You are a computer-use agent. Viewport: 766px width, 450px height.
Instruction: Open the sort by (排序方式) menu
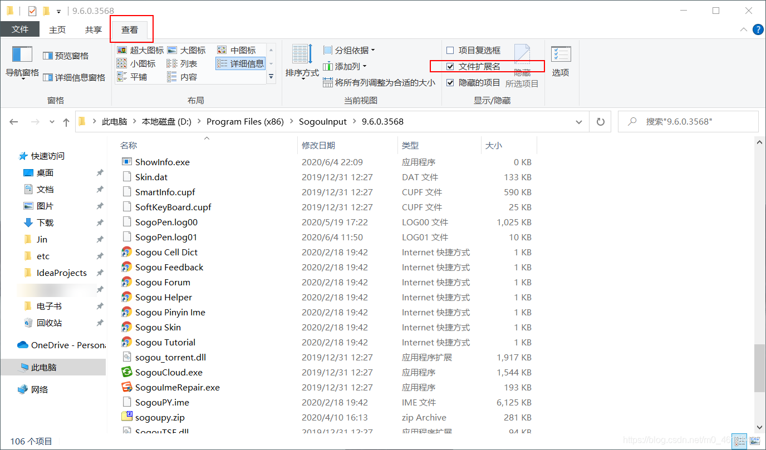[x=302, y=62]
